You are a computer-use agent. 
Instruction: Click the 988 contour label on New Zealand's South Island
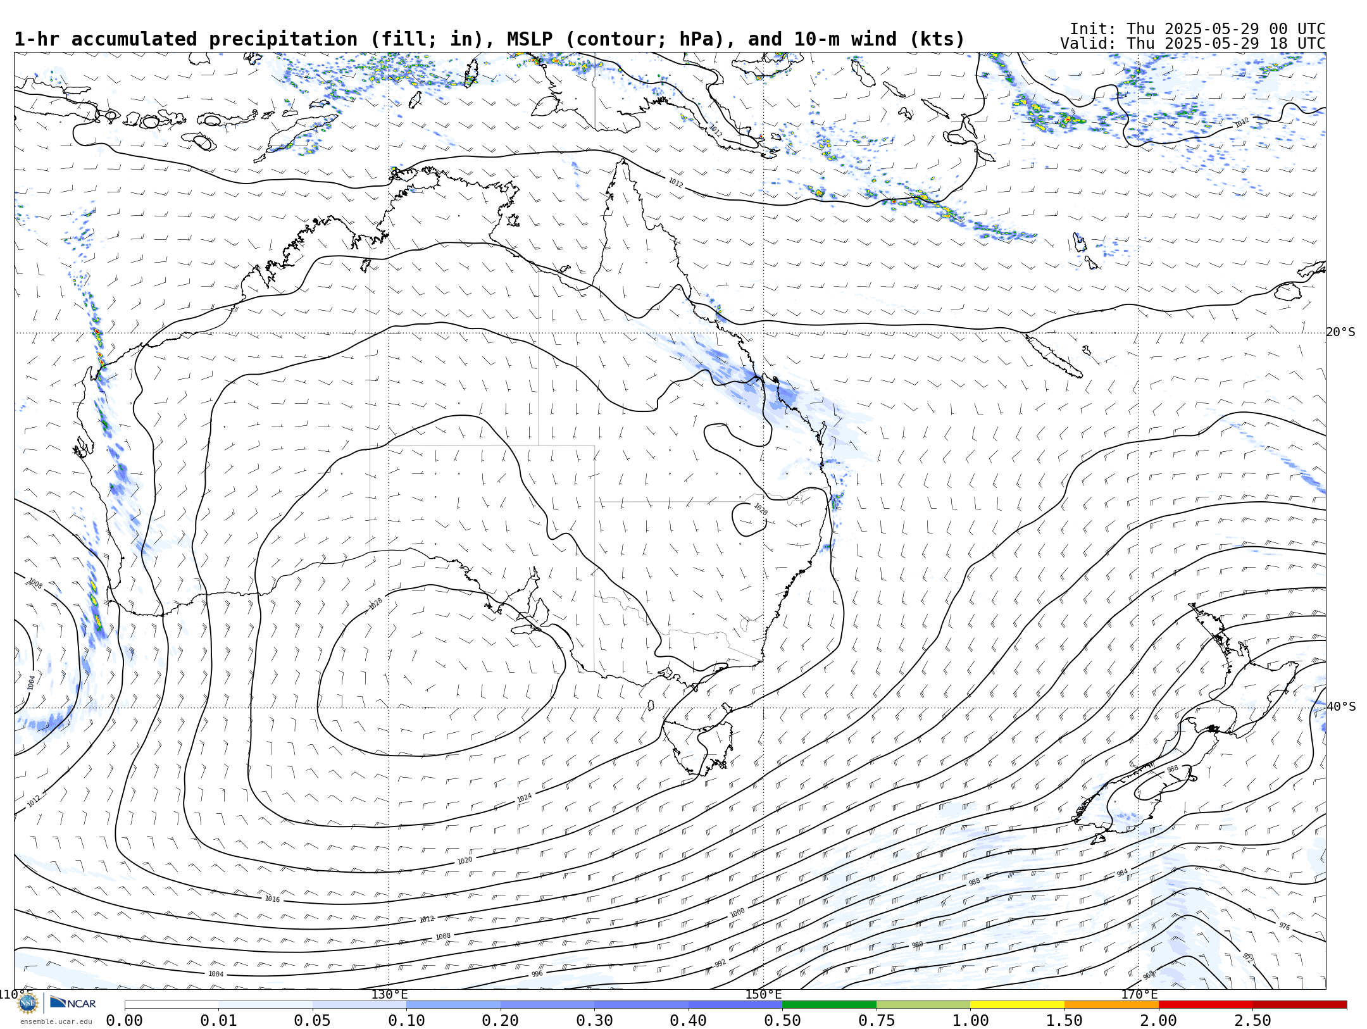[1173, 769]
